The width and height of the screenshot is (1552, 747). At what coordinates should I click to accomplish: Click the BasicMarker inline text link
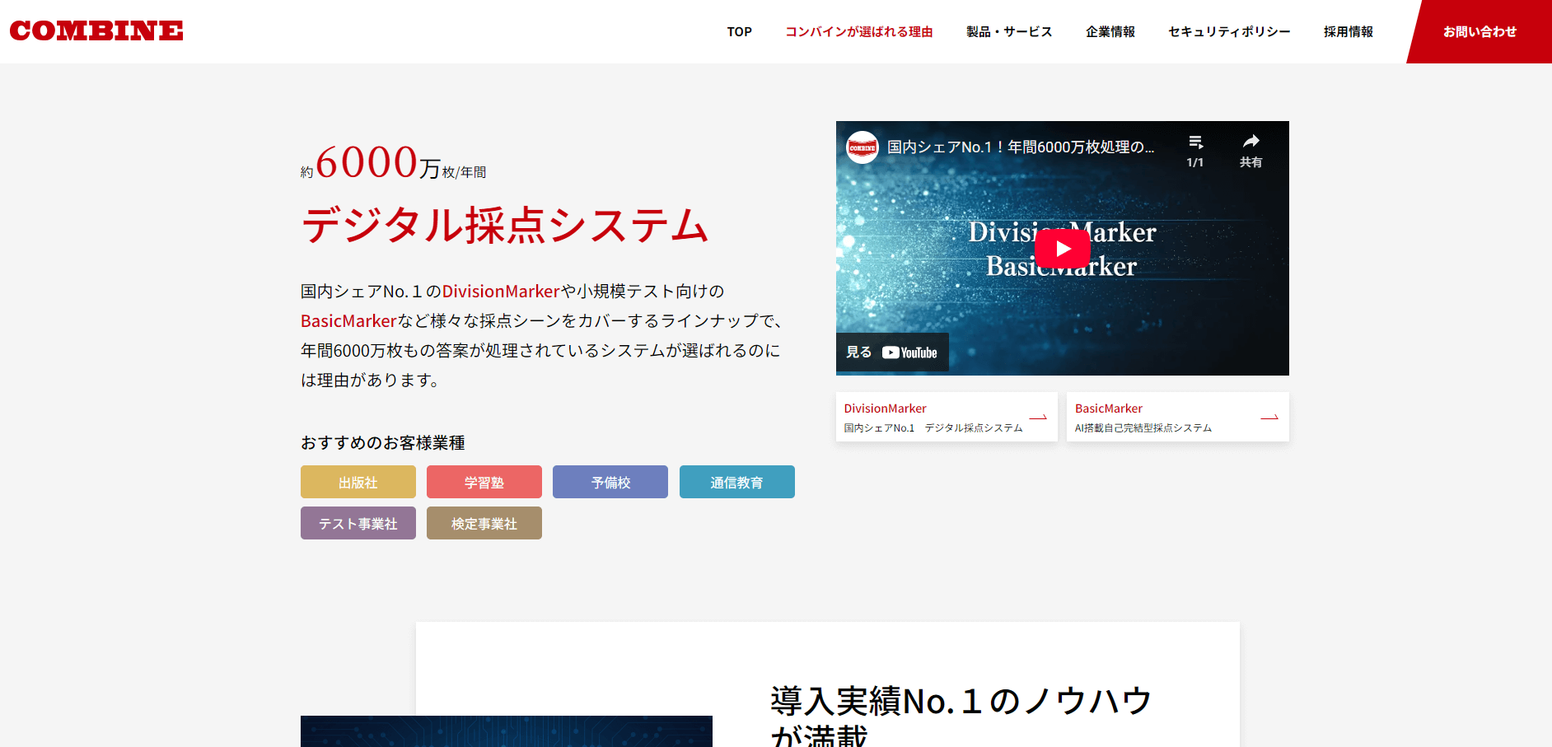coord(348,321)
